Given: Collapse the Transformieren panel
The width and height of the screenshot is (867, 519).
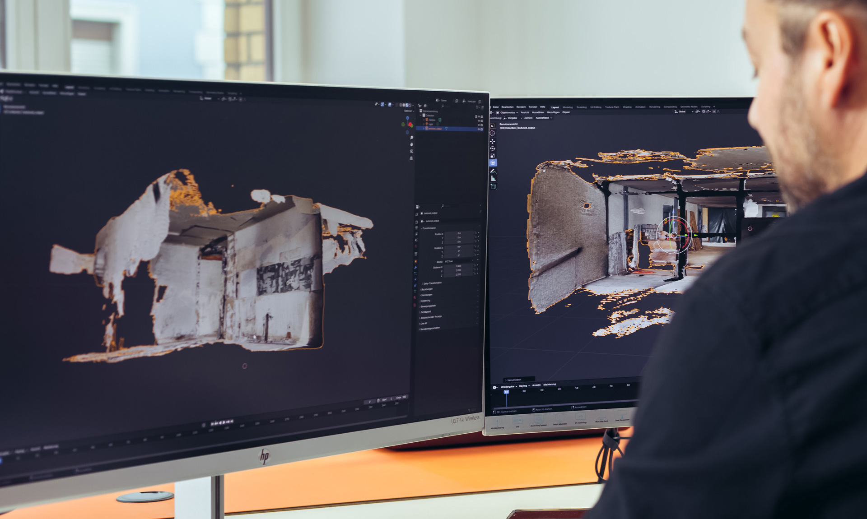Looking at the screenshot, I should pyautogui.click(x=429, y=228).
